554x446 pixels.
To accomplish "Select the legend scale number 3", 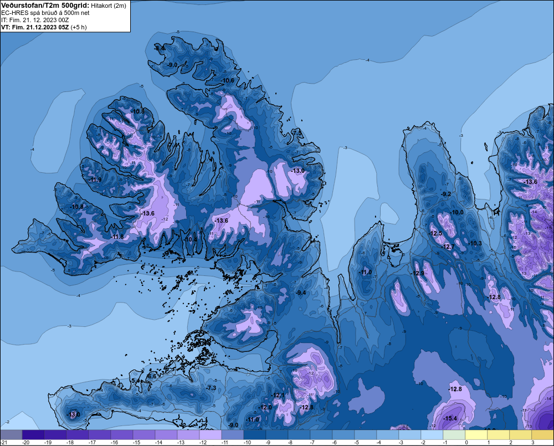I will 533,443.
